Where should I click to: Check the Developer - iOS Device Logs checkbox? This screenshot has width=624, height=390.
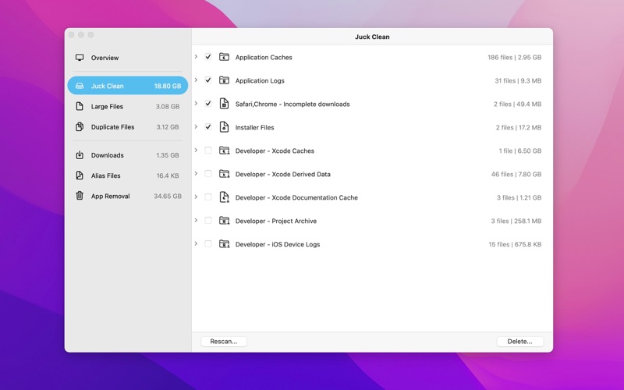pos(208,244)
